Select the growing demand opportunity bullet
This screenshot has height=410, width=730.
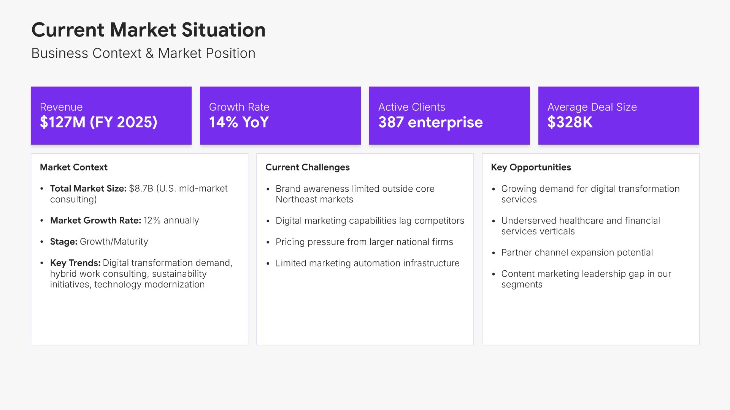[590, 194]
